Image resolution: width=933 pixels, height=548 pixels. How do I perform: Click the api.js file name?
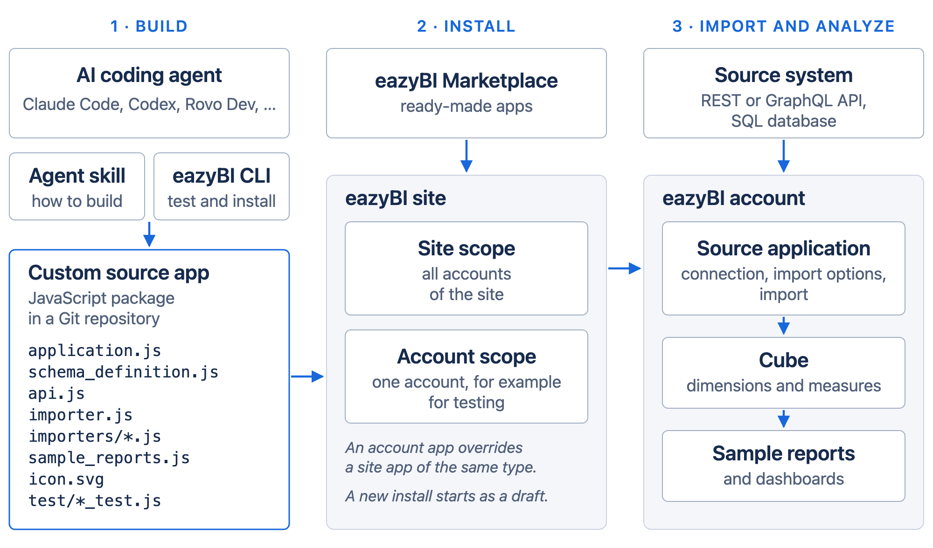56,393
